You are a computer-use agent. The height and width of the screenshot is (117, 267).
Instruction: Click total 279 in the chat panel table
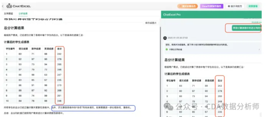pyautogui.click(x=220, y=91)
